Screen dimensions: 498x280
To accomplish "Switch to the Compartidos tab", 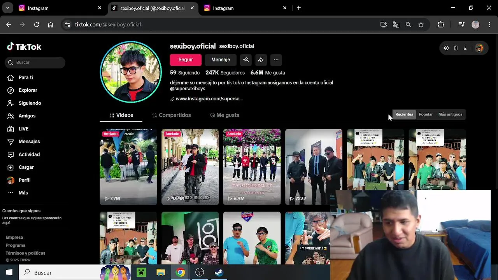I will tap(172, 115).
